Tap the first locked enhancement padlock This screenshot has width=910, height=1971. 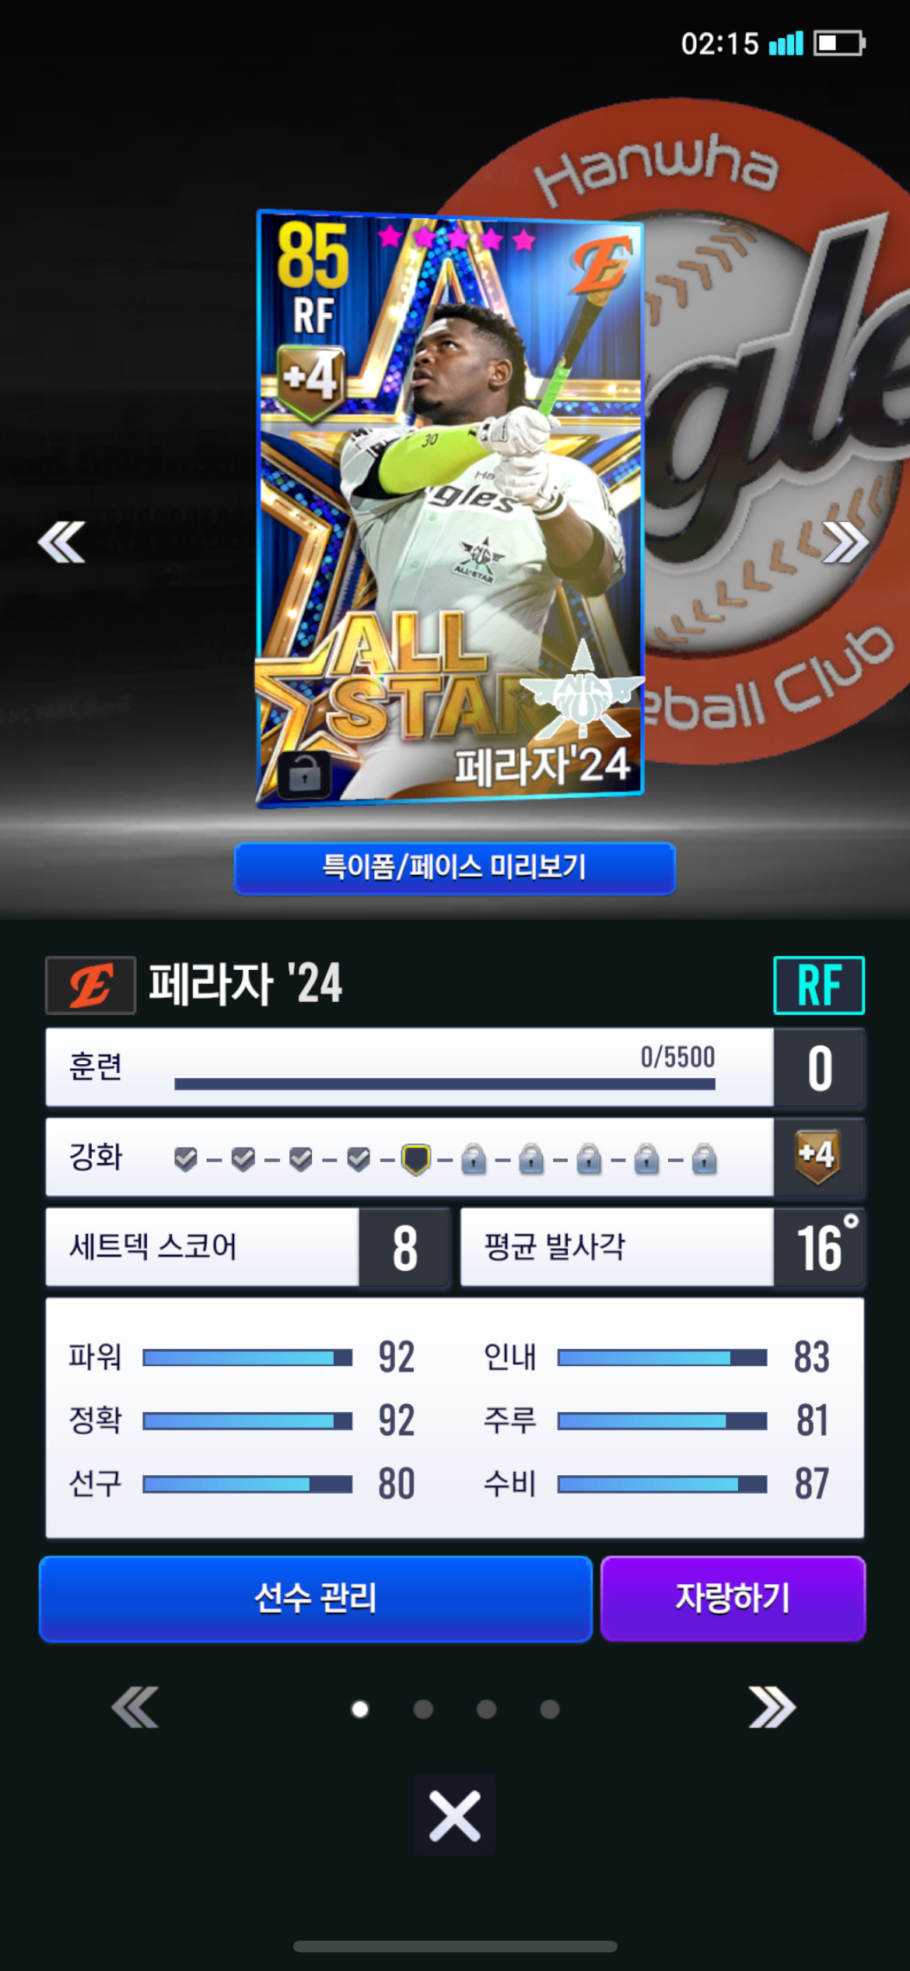(x=474, y=1158)
